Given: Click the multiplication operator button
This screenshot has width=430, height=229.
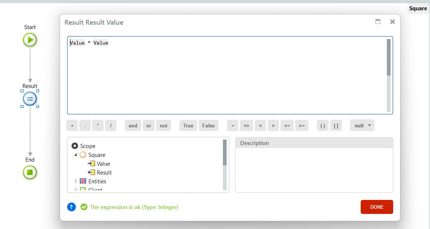Looking at the screenshot, I should coord(98,125).
